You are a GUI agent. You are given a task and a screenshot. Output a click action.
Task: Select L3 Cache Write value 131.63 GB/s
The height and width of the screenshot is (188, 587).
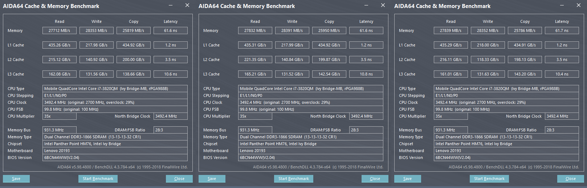point(488,74)
